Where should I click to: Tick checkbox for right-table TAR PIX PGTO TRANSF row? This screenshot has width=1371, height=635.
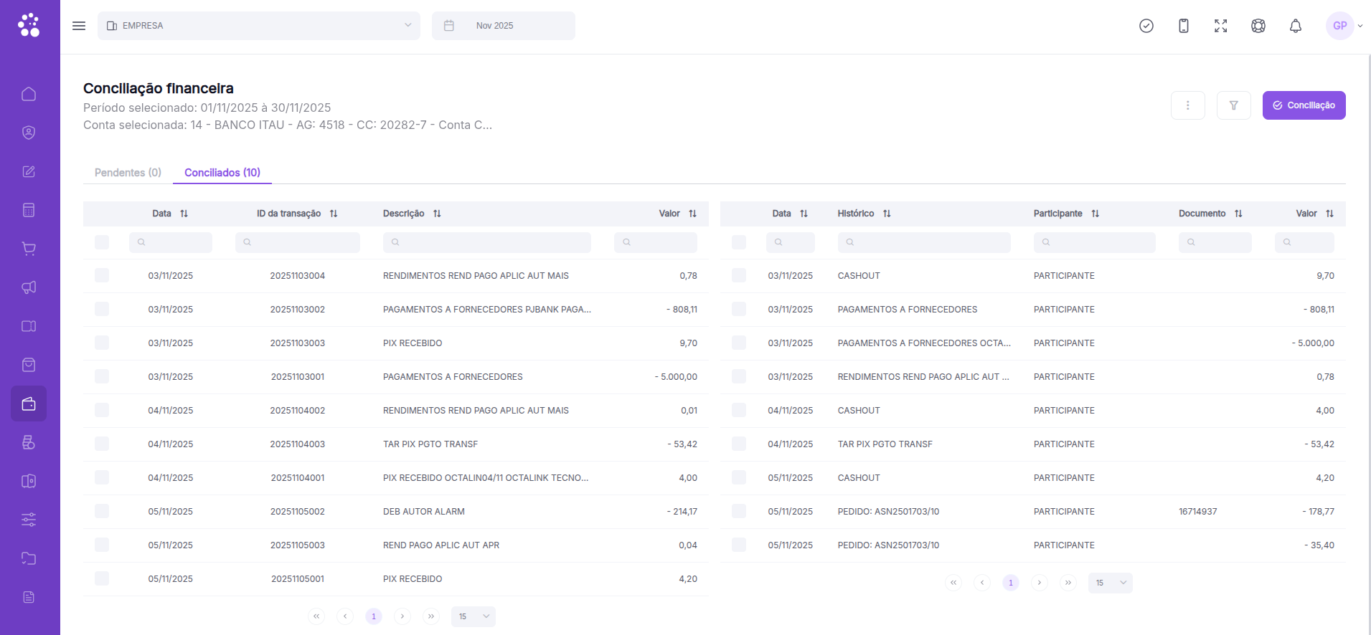[739, 444]
